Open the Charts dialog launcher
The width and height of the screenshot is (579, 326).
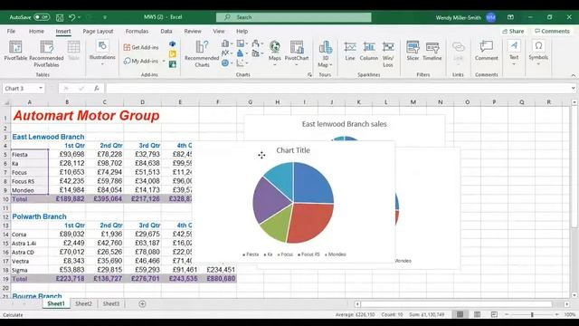[x=309, y=74]
